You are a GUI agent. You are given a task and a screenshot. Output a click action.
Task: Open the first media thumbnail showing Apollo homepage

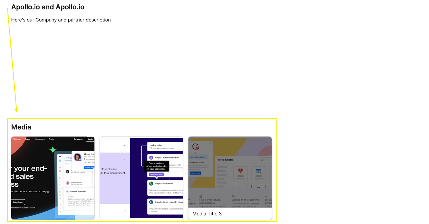(53, 178)
